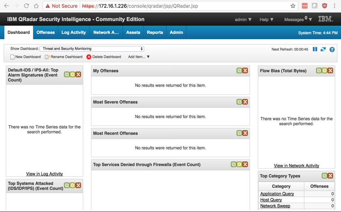Pop out Top Category Types widget
Image resolution: width=341 pixels, height=212 pixels.
pos(324,176)
